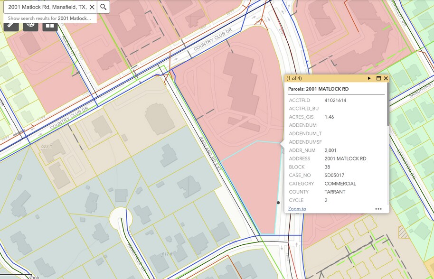Screen dimensions: 434x279
Task: Click the 623 ft contour label
Action: (x=46, y=147)
